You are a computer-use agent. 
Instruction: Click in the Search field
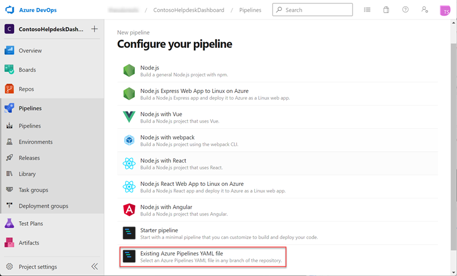click(312, 10)
